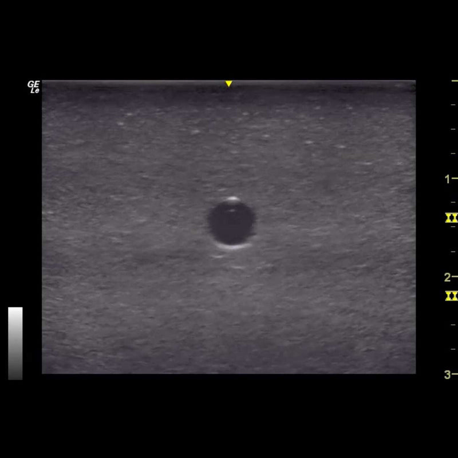
Task: Click the upper yellow focal zone marker
Action: [451, 218]
